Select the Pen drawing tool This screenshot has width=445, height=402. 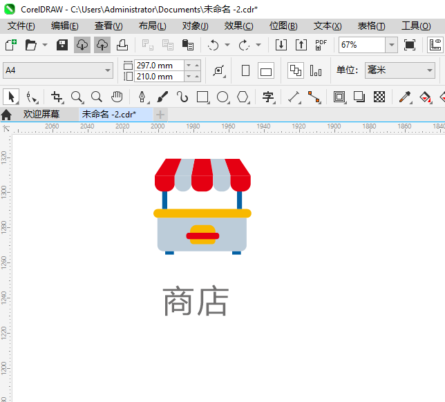click(142, 97)
